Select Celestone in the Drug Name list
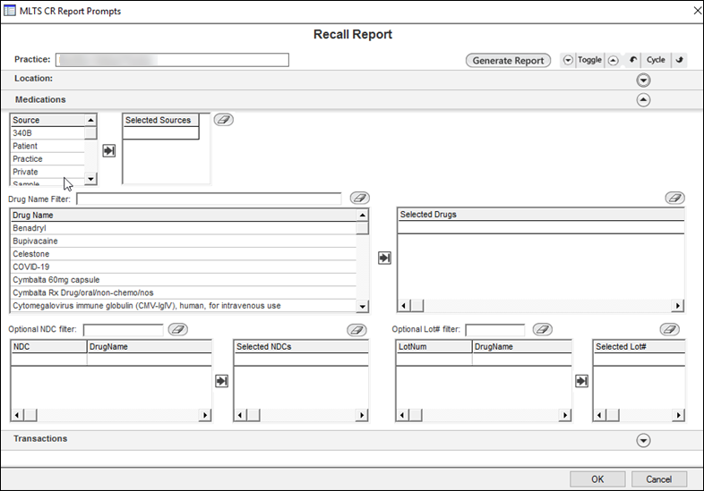The height and width of the screenshot is (491, 704). [x=184, y=254]
